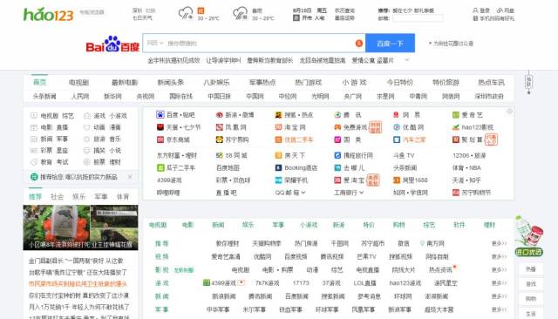This screenshot has width=558, height=319.
Task: Show 更多 in the 新闻 row
Action: point(499,296)
